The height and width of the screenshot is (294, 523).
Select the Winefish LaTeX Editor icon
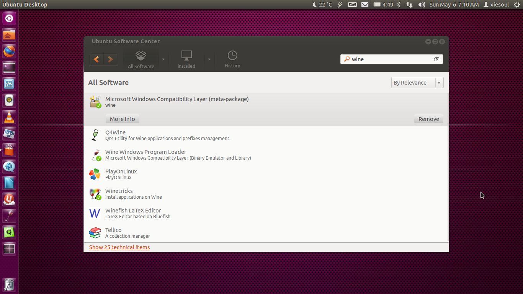coord(95,213)
